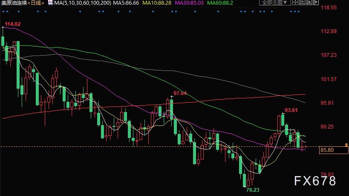
Task: Click the exit/export arrow icon
Action: pos(316,3)
